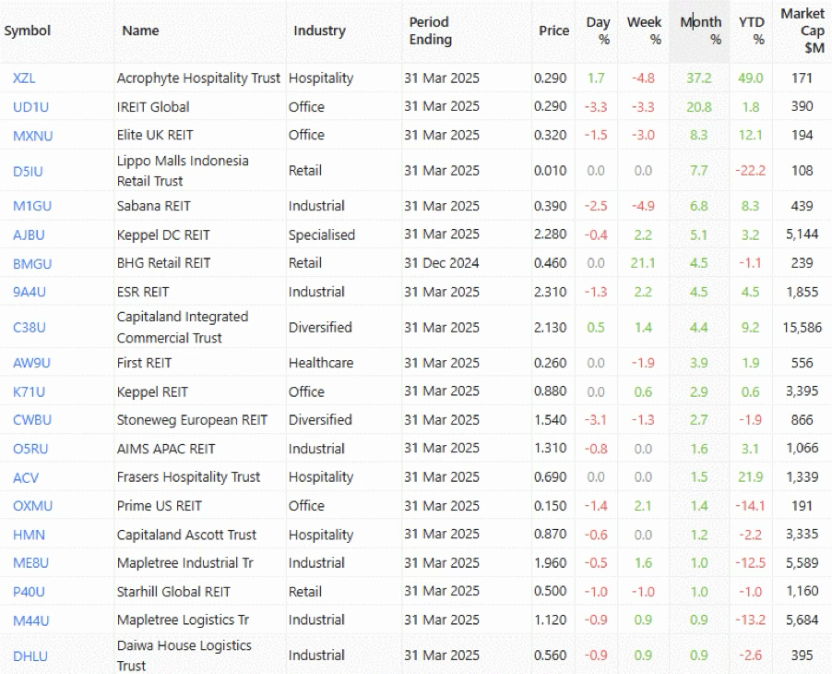This screenshot has width=832, height=674.
Task: Sort the table by the YTD % column
Action: [x=752, y=30]
